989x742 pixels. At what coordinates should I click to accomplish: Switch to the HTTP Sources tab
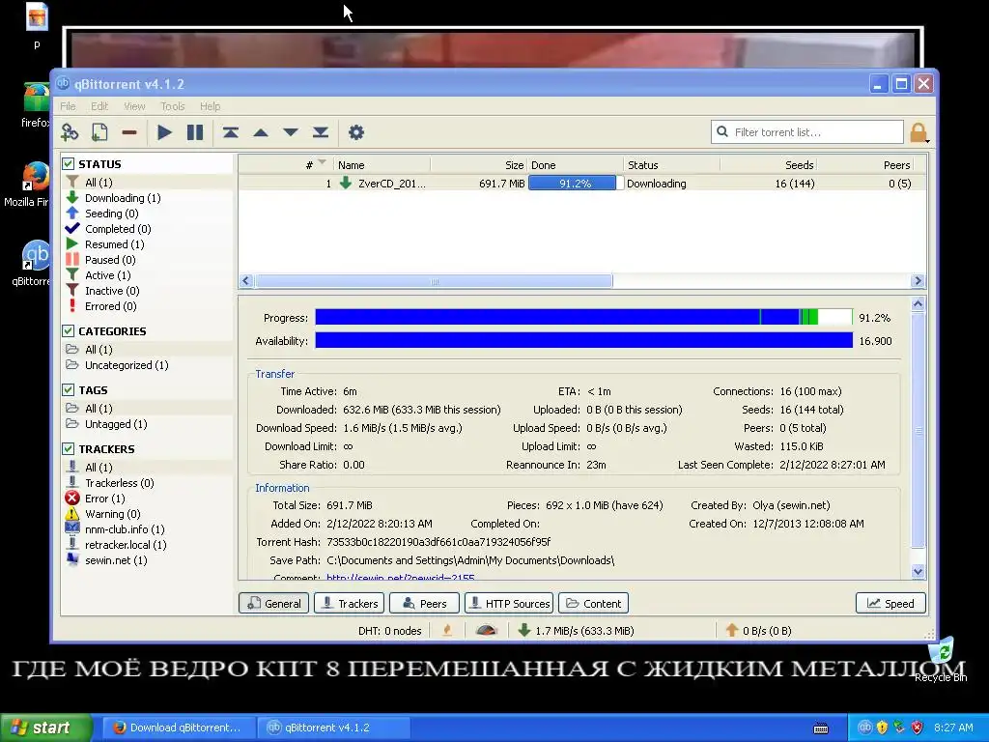(x=509, y=603)
